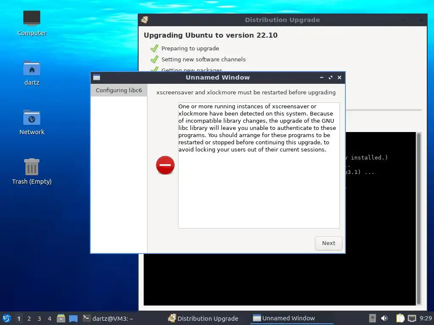
Task: Click the Preparing to upgrade checkmark icon
Action: 154,48
